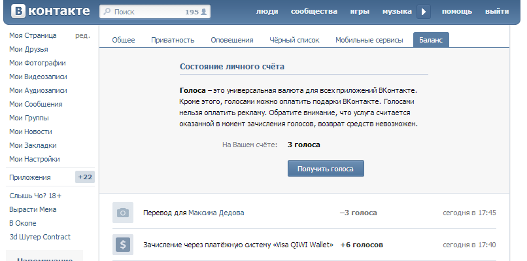The image size is (527, 261).
Task: Click the dollar icon beside the QIWI deposit
Action: (x=123, y=245)
